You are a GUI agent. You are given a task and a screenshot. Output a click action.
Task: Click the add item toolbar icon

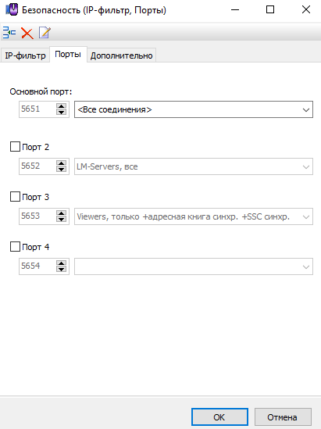9,33
